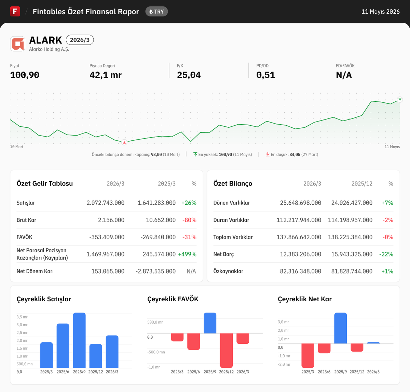Image resolution: width=410 pixels, height=392 pixels.
Task: Click the blue 2025/9 bar in Çeyreklik FAVÖK
Action: pos(210,323)
